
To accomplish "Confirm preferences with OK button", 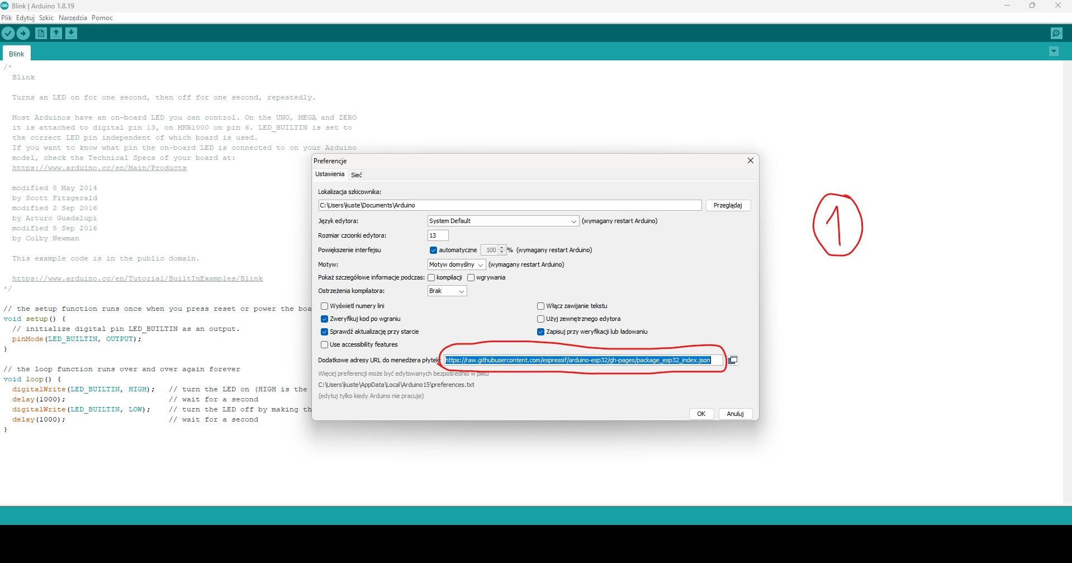I will click(701, 414).
